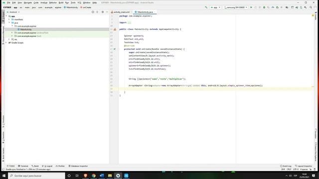Open Brave browser from the taskbar

click(x=85, y=176)
